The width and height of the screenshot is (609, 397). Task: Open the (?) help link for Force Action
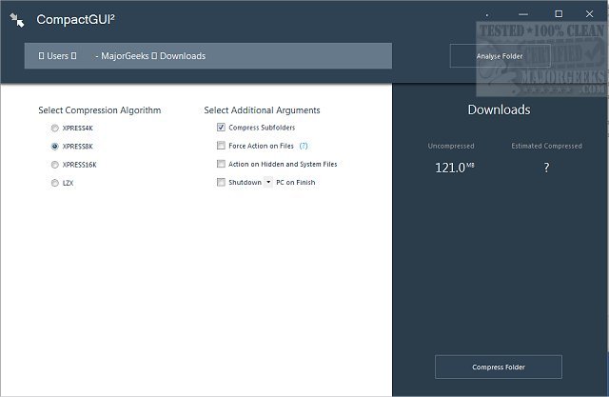[304, 146]
